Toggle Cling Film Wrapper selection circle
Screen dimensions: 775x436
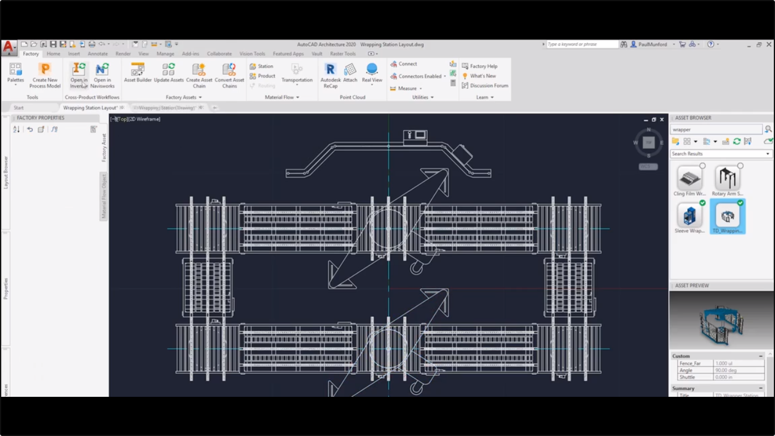click(702, 166)
